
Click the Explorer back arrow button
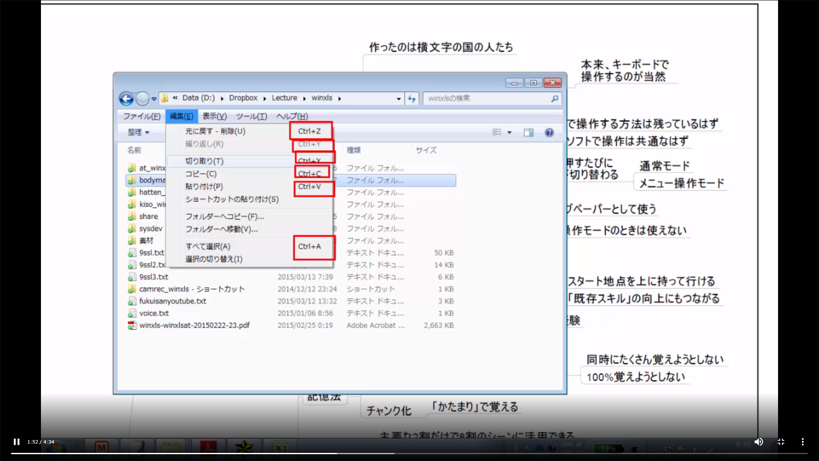click(x=126, y=99)
